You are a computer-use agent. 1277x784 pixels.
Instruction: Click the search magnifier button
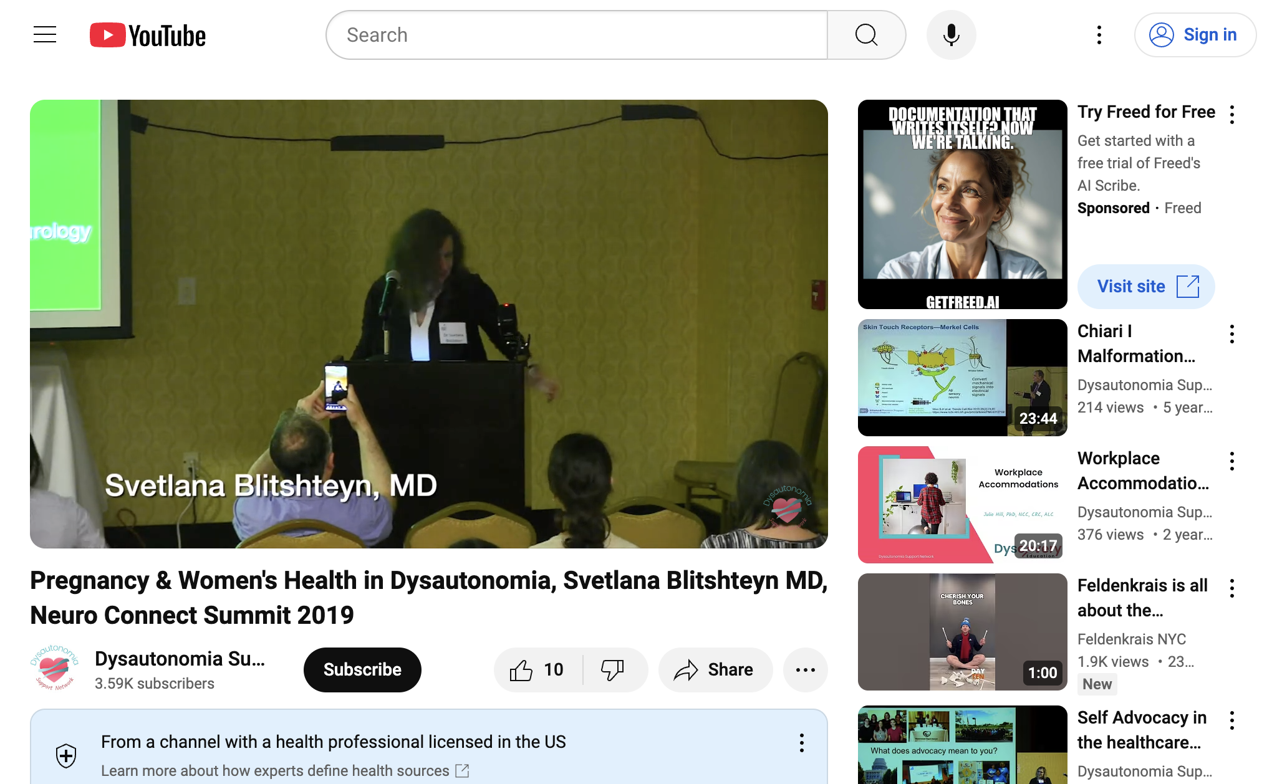866,35
